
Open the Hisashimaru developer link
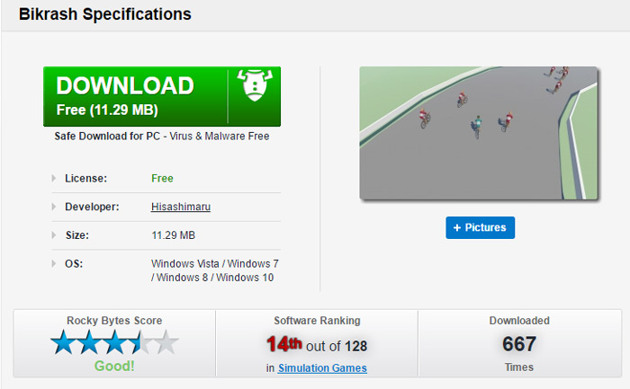181,207
